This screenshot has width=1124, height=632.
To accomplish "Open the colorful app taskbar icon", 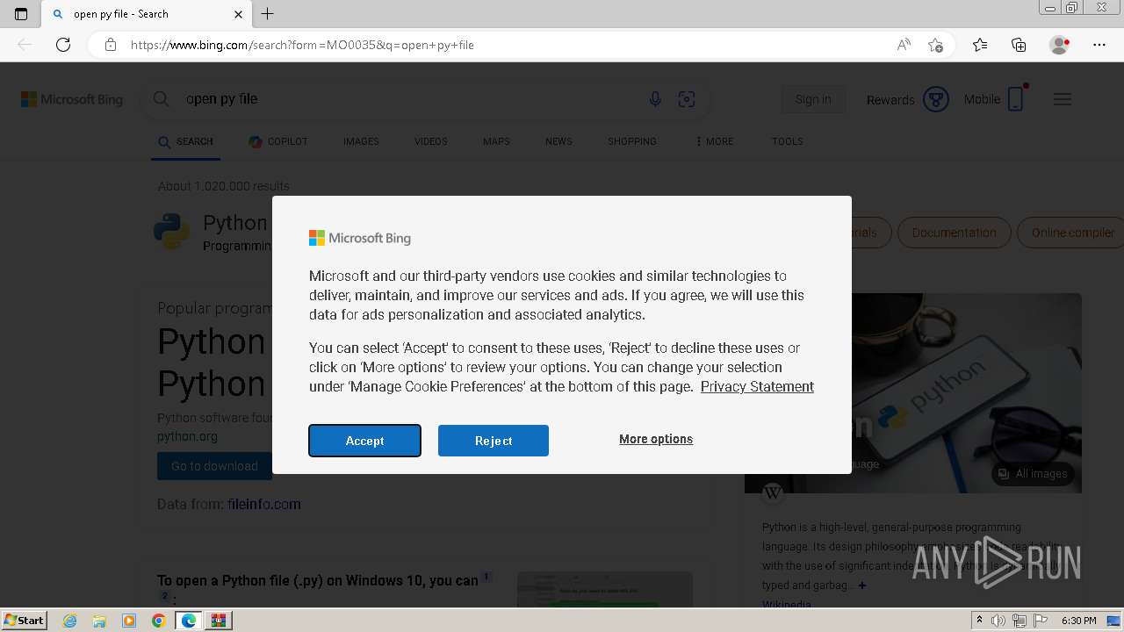I will 219,621.
